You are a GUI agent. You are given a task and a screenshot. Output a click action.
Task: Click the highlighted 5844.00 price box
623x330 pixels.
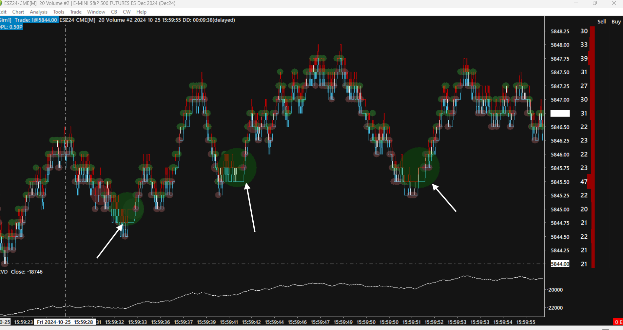[x=560, y=264]
